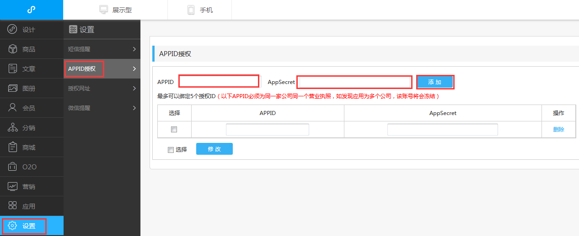Switch to the 展示型 tab

click(115, 10)
